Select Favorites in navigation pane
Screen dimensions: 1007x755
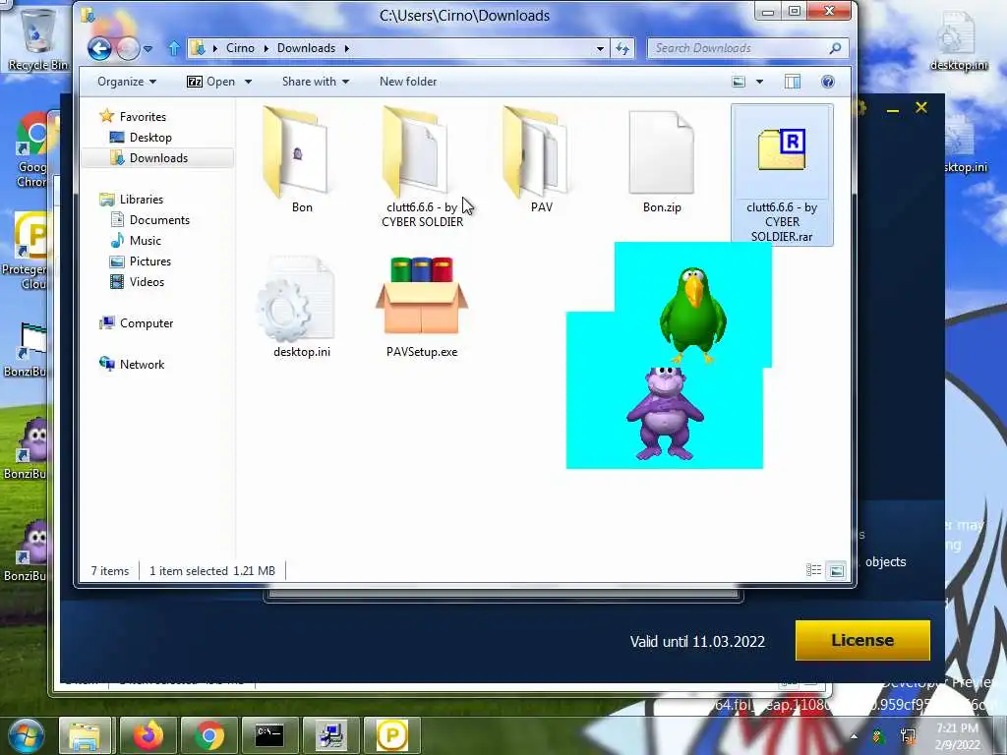pyautogui.click(x=143, y=117)
